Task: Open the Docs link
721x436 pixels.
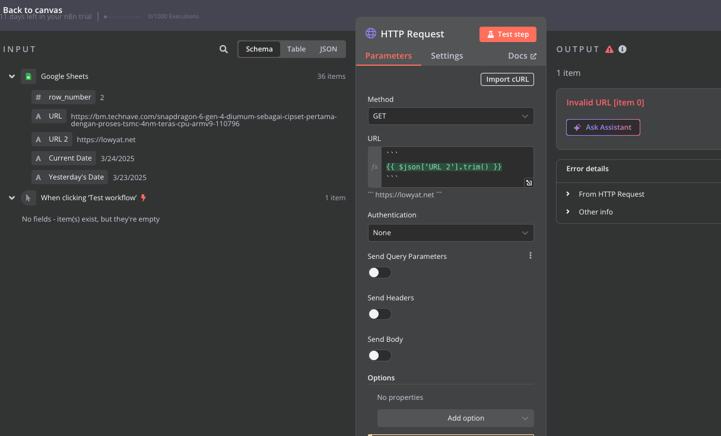Action: [x=522, y=56]
